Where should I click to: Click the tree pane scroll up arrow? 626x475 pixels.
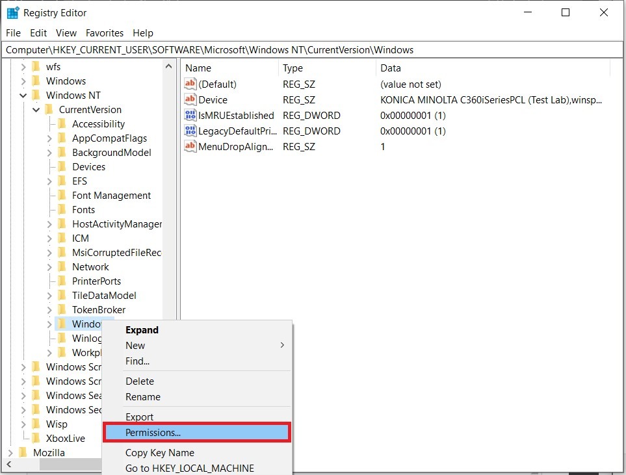(169, 66)
